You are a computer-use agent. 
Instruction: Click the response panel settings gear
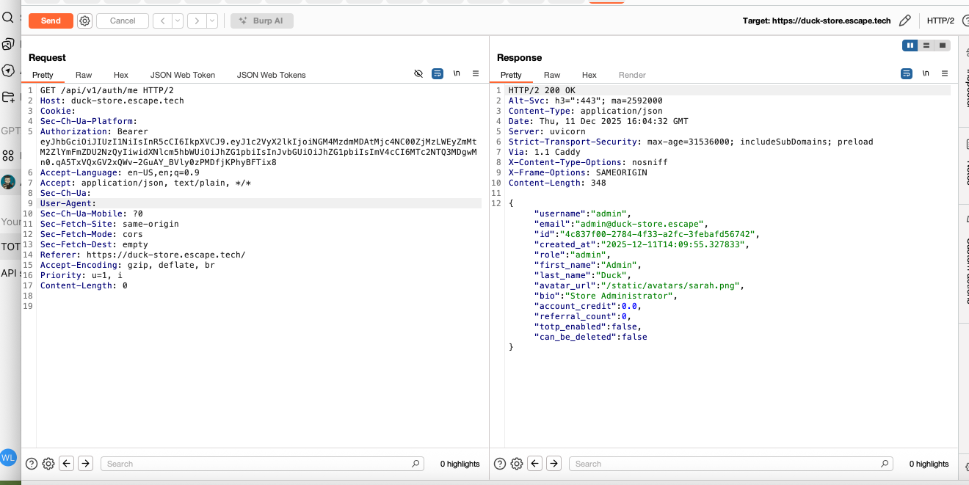(x=516, y=463)
